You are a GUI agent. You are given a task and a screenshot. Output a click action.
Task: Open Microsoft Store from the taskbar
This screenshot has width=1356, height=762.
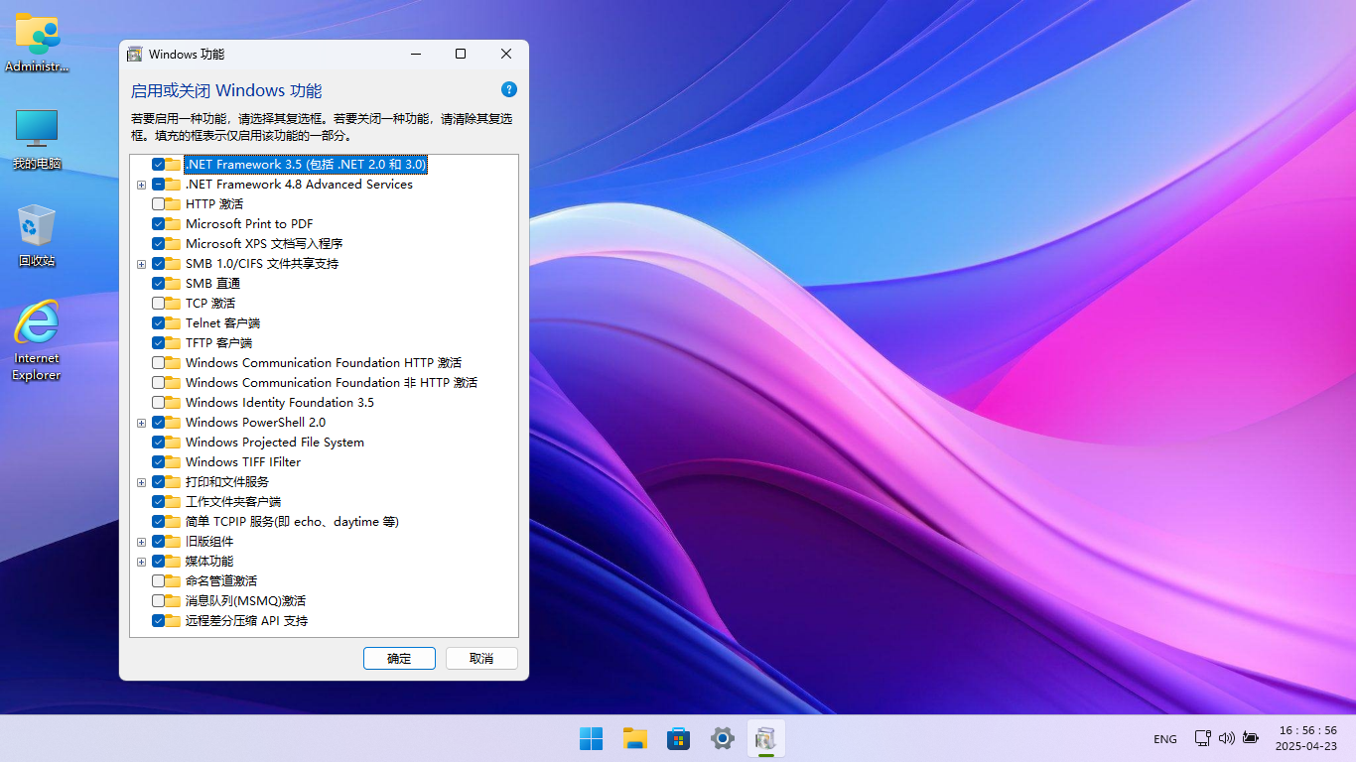(678, 738)
